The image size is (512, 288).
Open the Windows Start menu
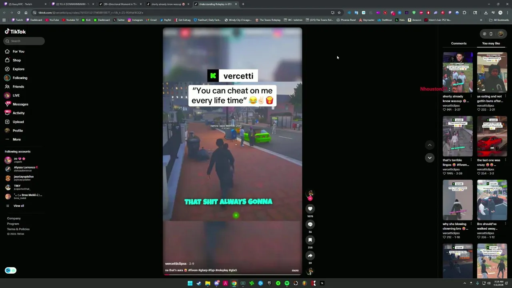click(x=190, y=283)
